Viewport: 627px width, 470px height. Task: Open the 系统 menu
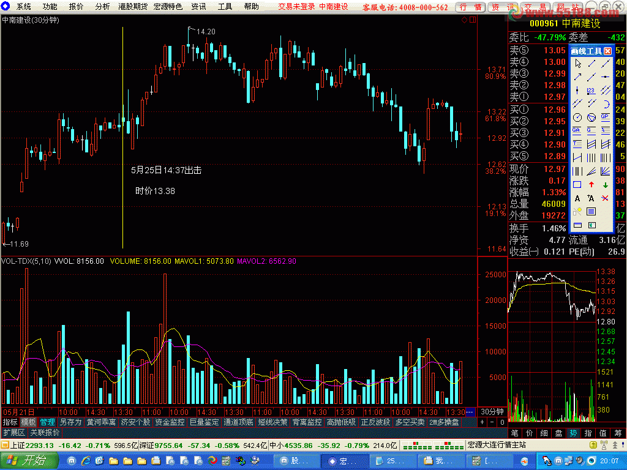pos(24,6)
